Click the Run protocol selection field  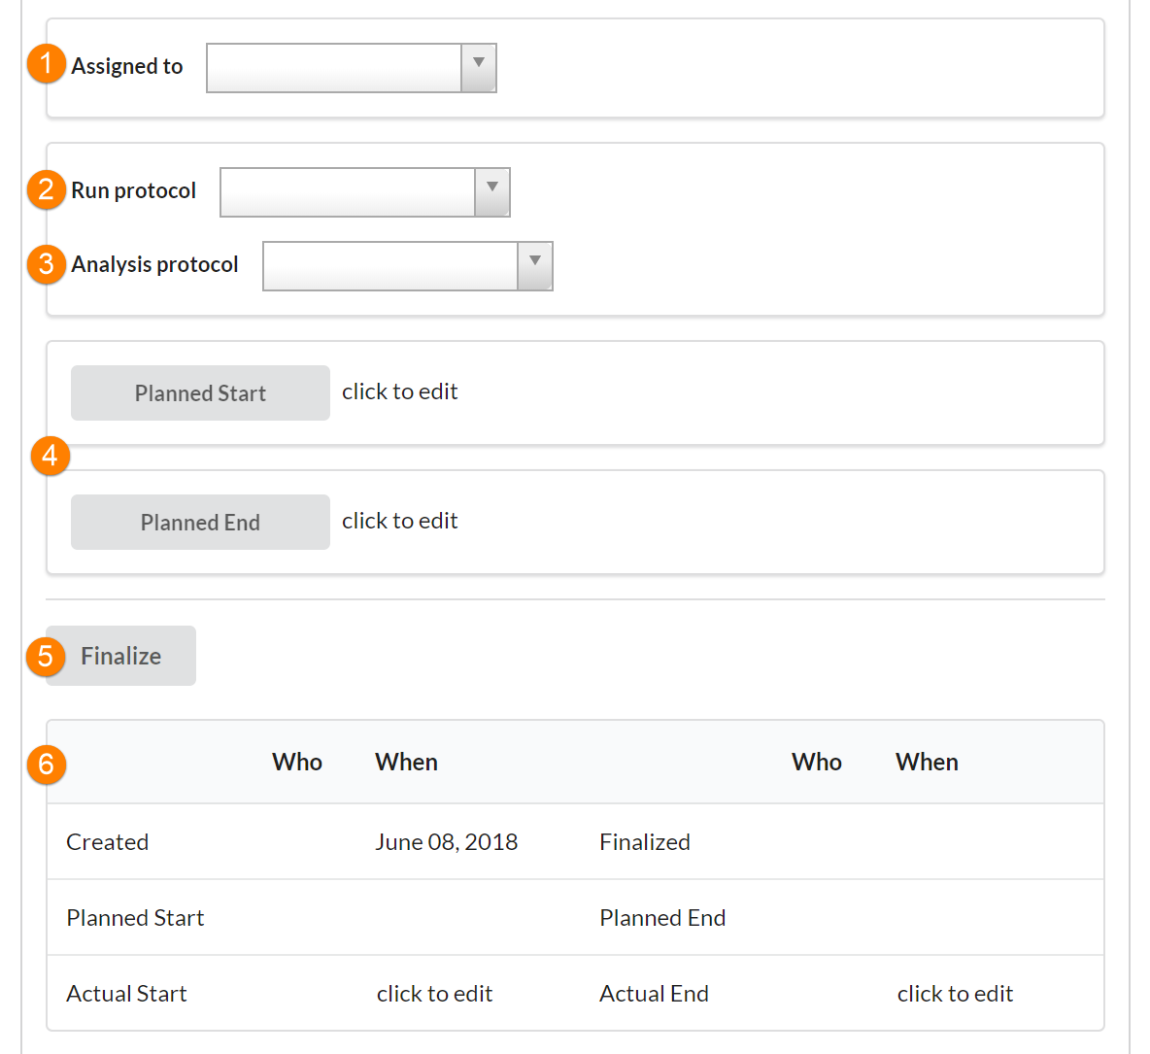347,192
